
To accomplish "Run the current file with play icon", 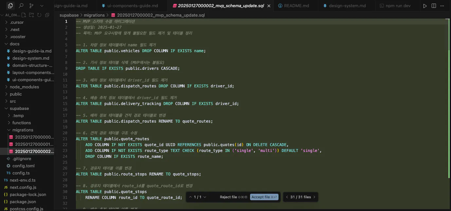I will (x=425, y=6).
